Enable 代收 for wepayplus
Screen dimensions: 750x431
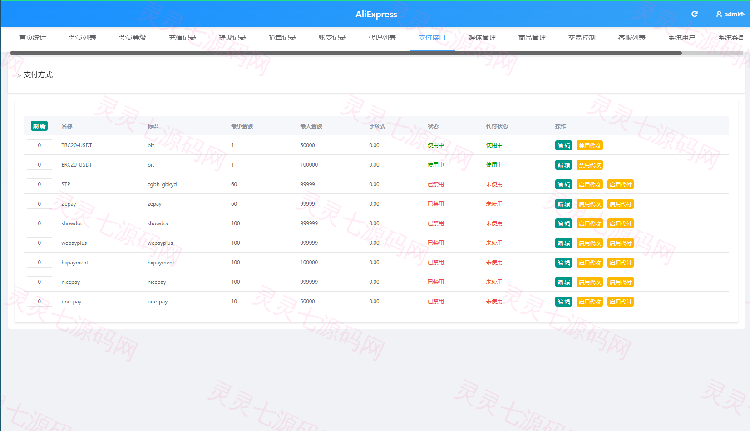pyautogui.click(x=590, y=243)
